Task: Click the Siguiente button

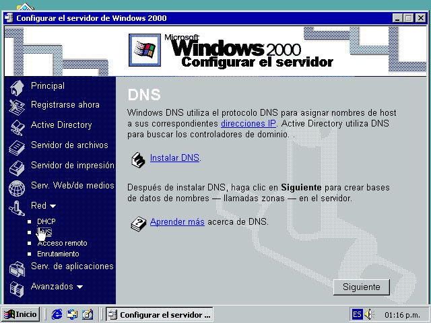Action: pos(362,287)
